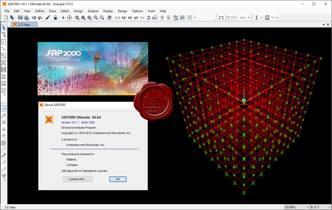Toggle the model lock padlock icon
The image size is (332, 210).
pyautogui.click(x=55, y=18)
